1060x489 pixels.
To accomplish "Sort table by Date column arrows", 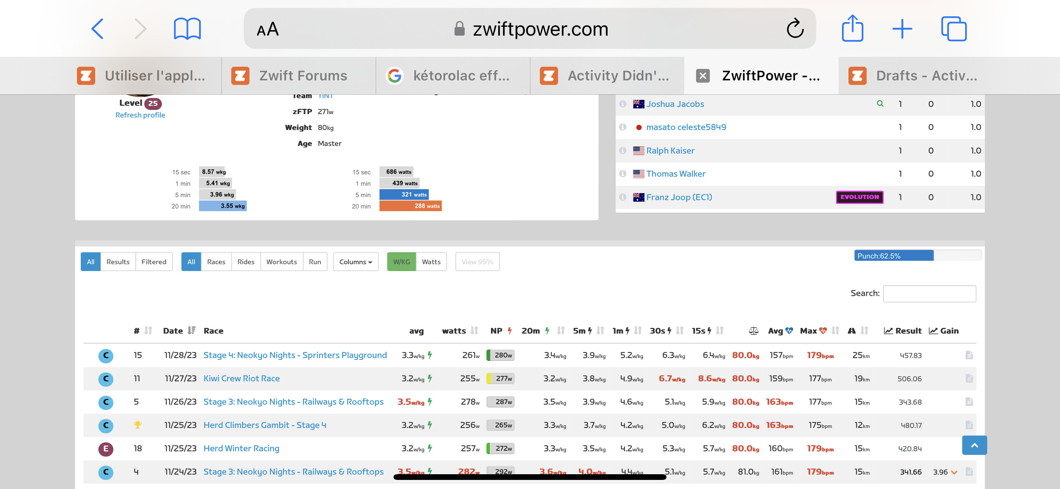I will (191, 331).
